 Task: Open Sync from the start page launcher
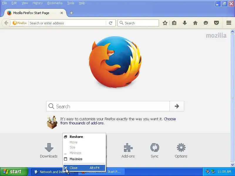tap(155, 150)
